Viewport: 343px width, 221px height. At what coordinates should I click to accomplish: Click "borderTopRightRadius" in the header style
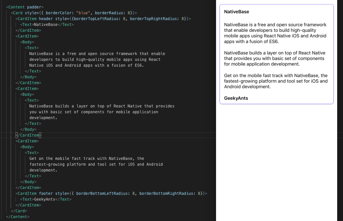click(154, 19)
